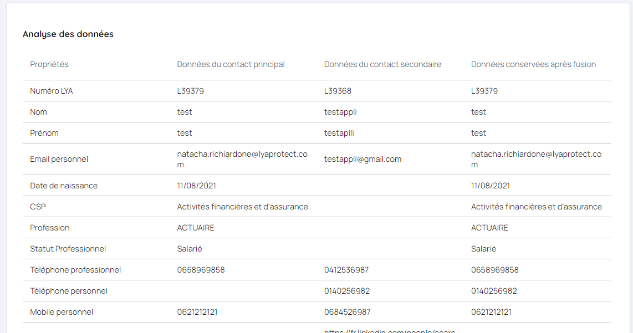This screenshot has width=633, height=333.
Task: Select the "Propriétés" column header
Action: point(49,64)
